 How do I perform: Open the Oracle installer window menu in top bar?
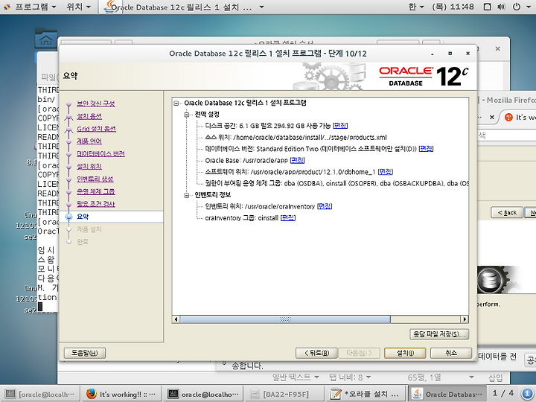pos(184,7)
